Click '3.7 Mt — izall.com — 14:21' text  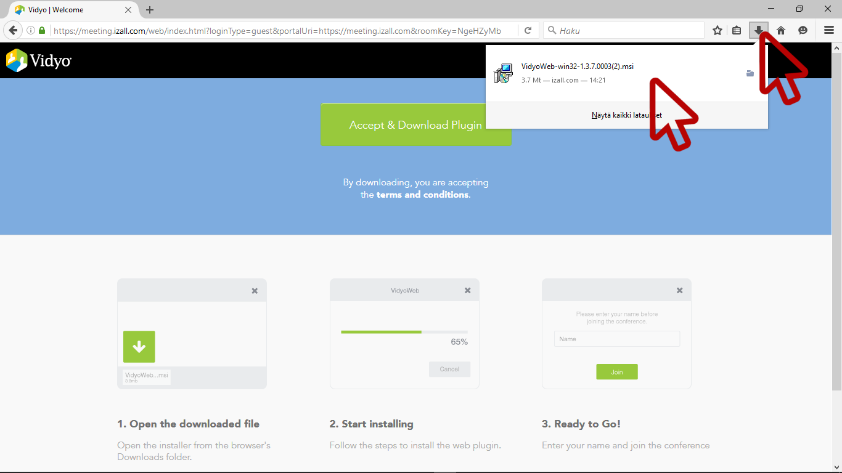563,81
